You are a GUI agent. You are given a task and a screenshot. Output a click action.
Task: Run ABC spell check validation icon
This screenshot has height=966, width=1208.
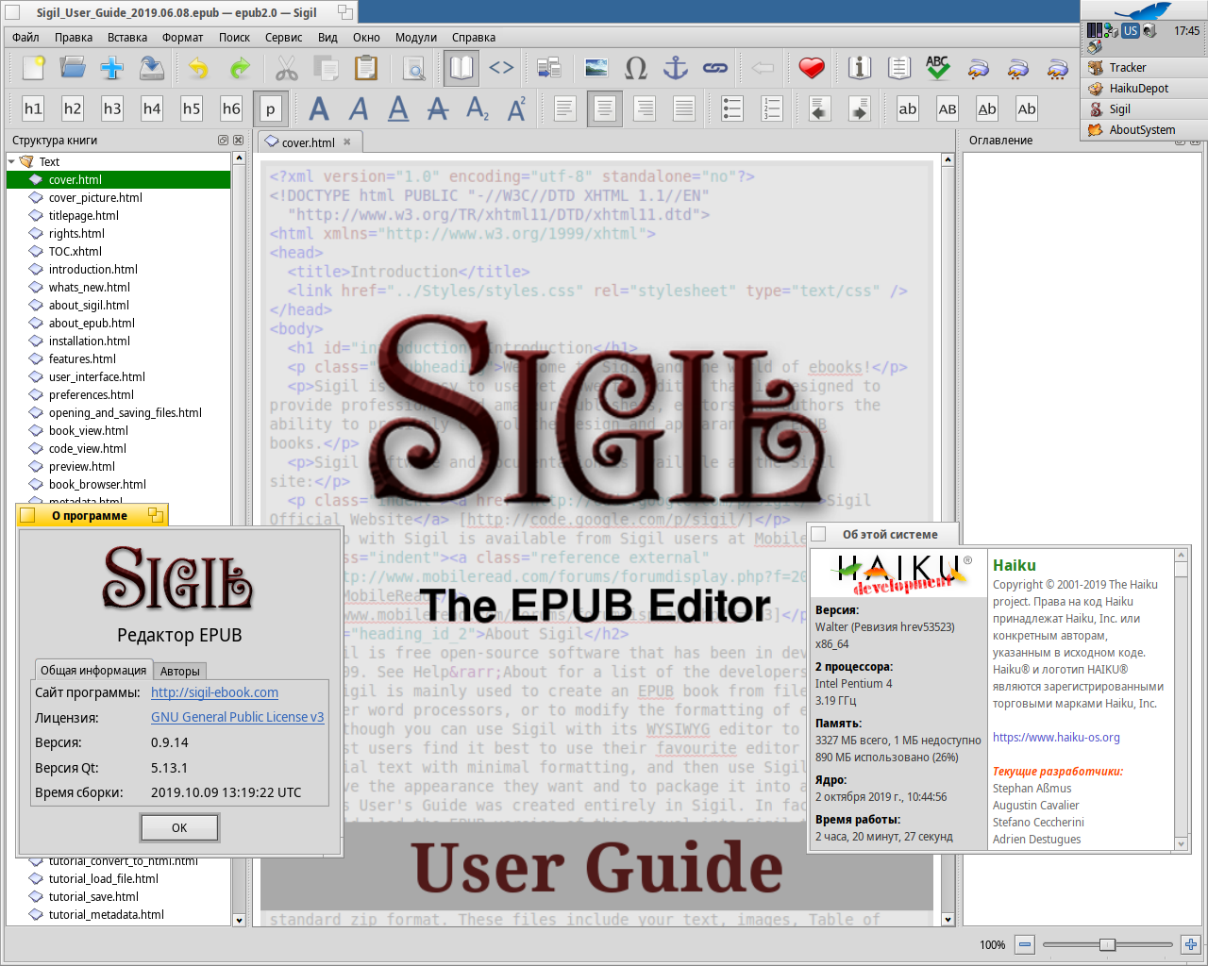click(x=938, y=68)
